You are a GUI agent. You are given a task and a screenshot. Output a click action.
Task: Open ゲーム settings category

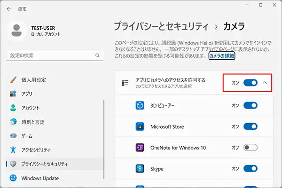tap(55, 136)
